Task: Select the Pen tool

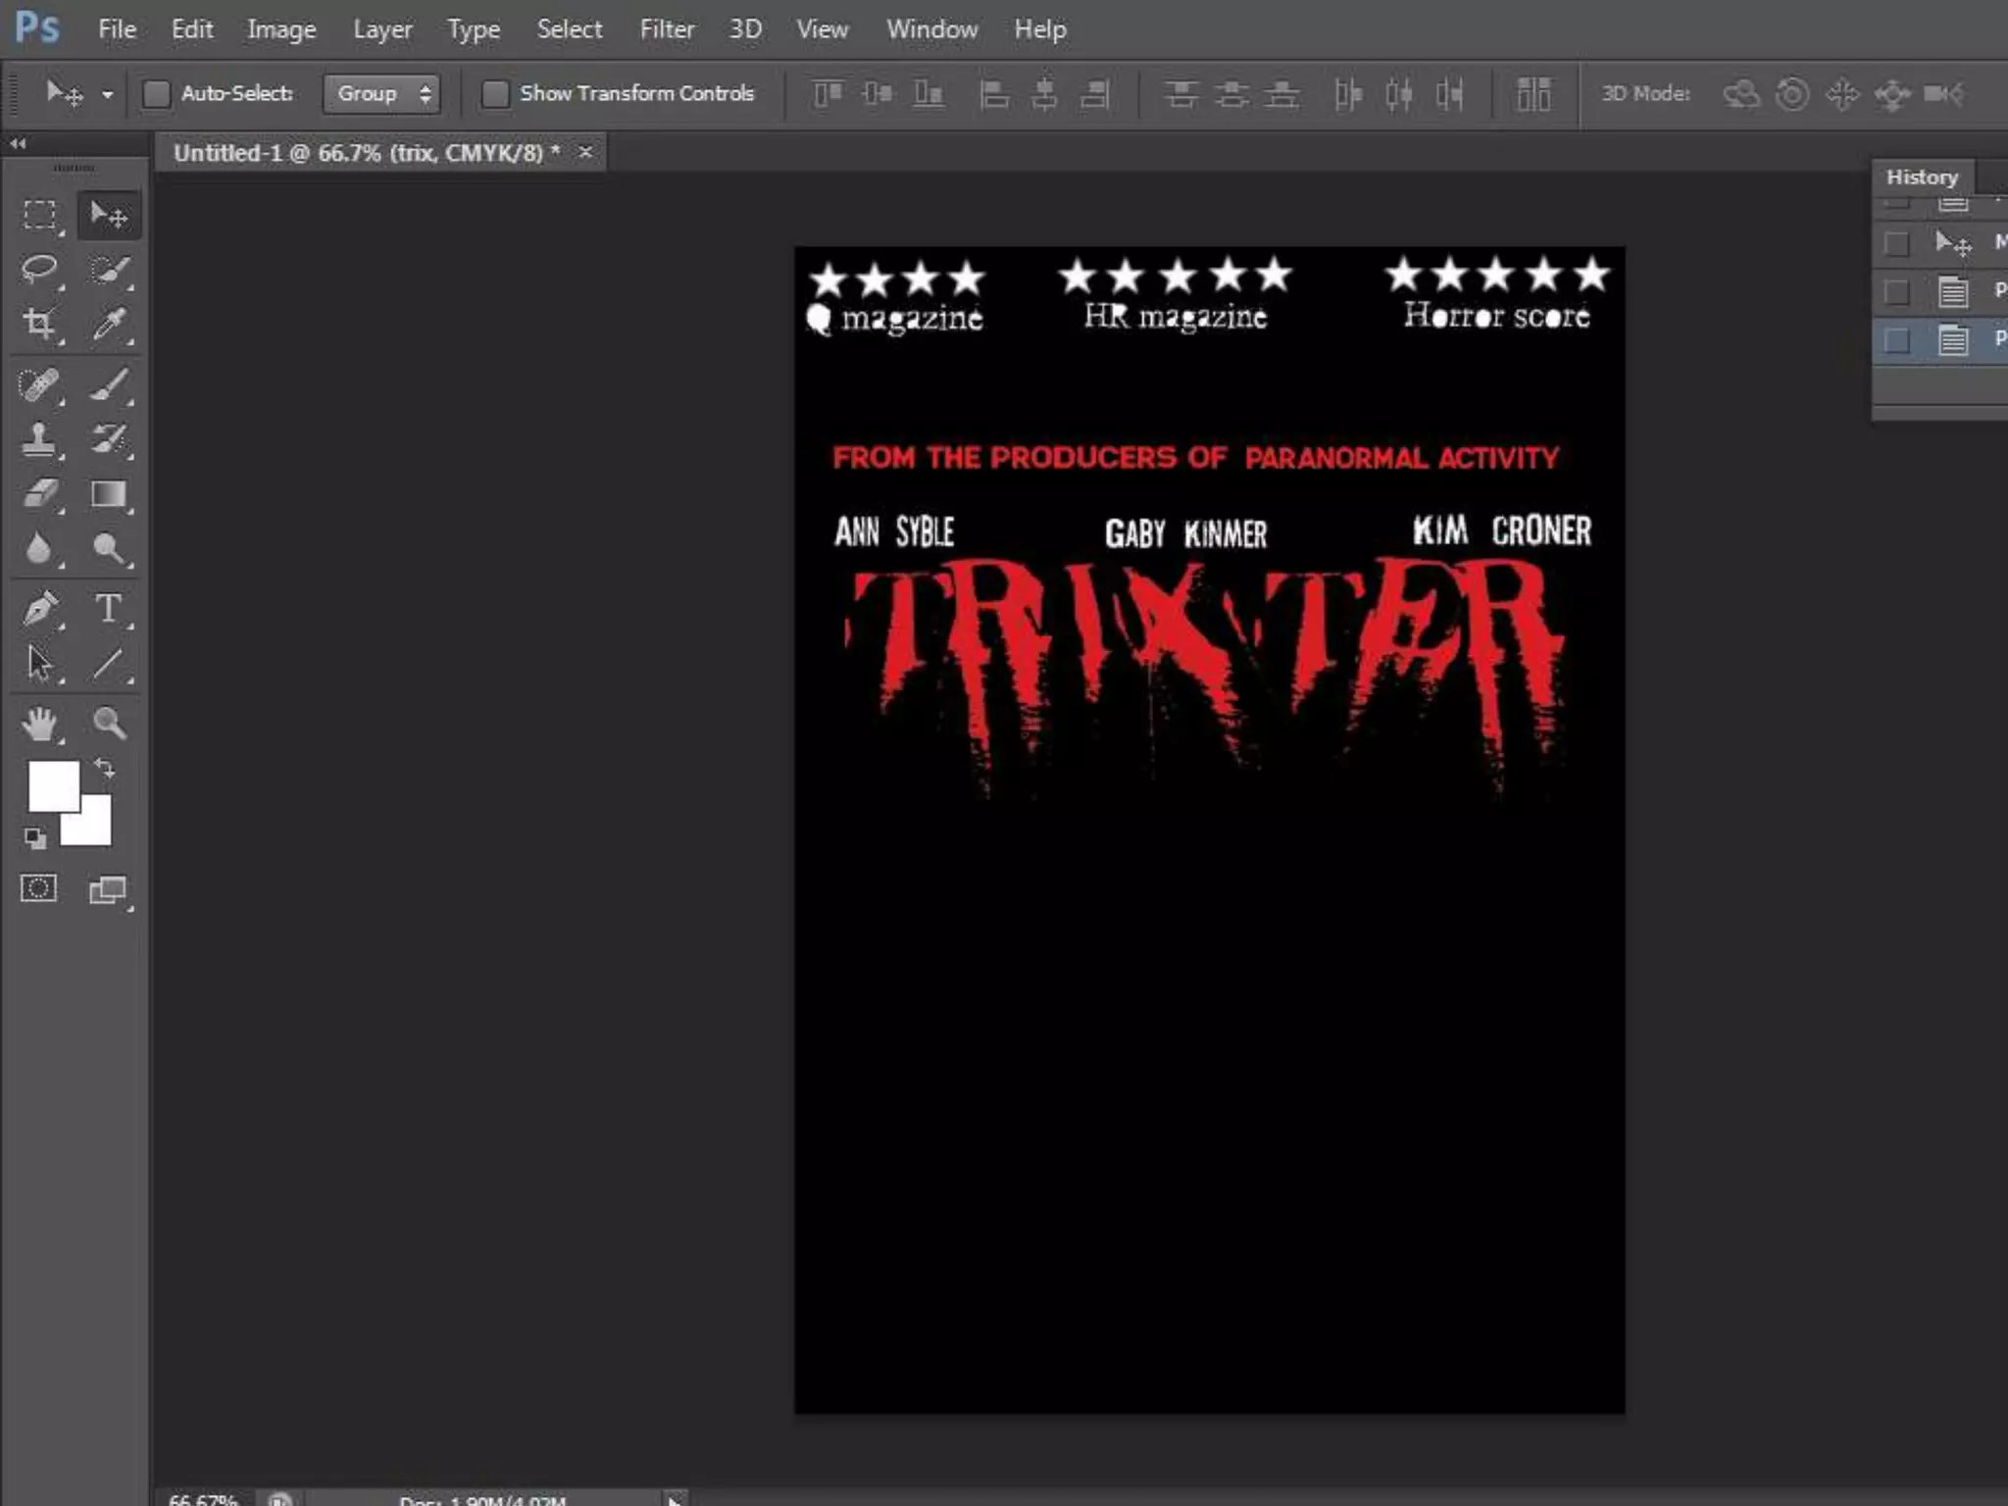Action: click(x=39, y=609)
